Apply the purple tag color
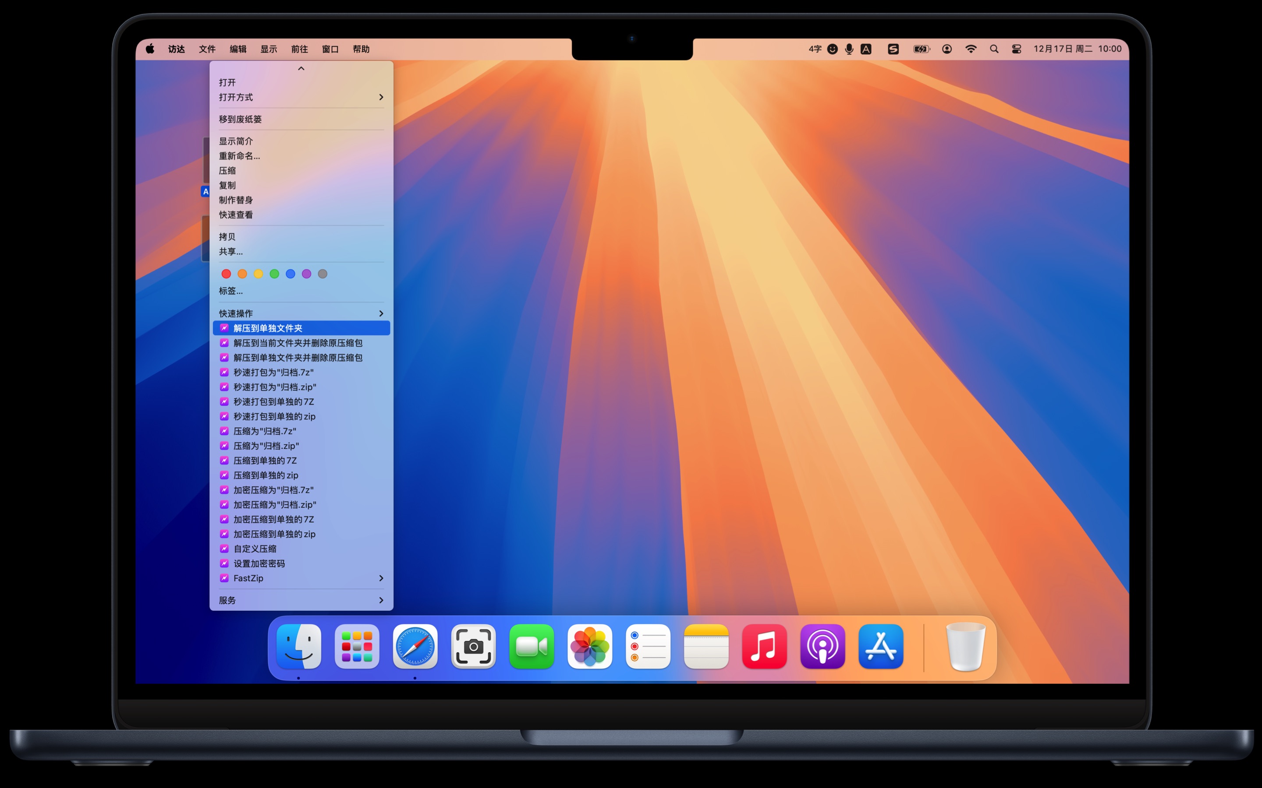The image size is (1262, 788). click(x=307, y=274)
